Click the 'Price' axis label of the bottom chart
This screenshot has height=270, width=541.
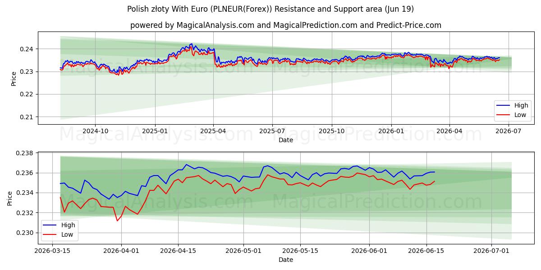(10, 198)
